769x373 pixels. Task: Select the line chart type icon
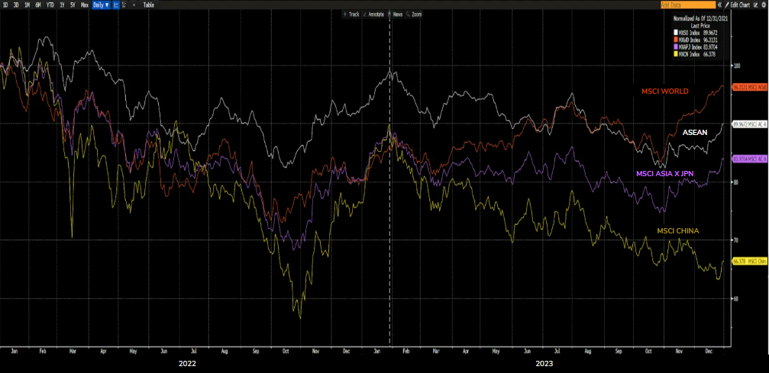point(116,5)
